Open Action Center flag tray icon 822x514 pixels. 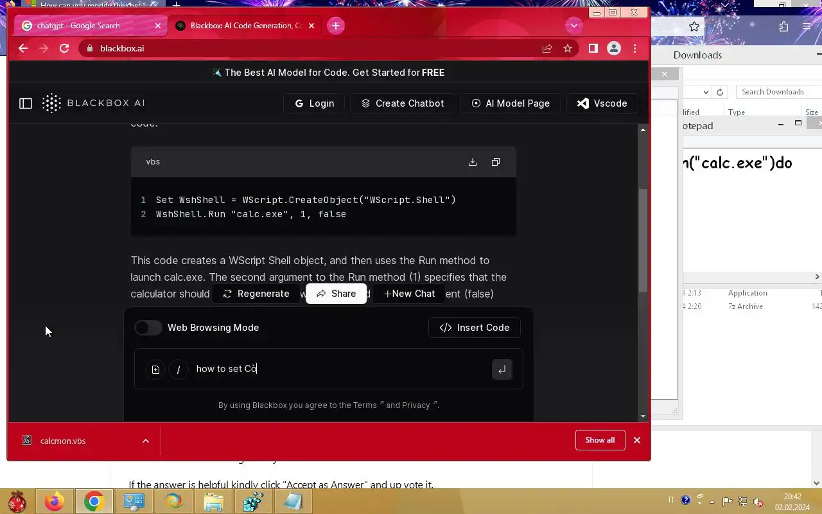click(x=728, y=501)
